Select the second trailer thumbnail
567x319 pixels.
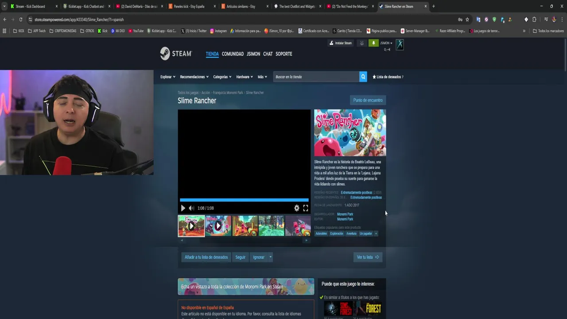pyautogui.click(x=218, y=226)
